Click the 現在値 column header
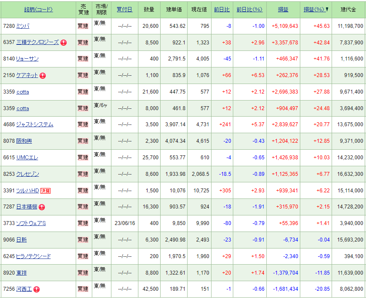 pyautogui.click(x=199, y=10)
